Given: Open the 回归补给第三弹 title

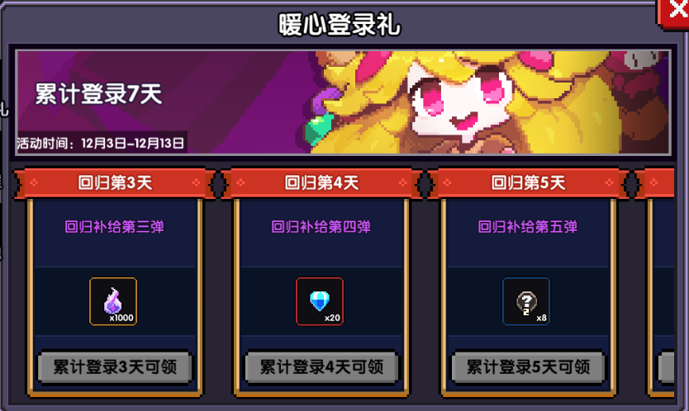Looking at the screenshot, I should 115,227.
